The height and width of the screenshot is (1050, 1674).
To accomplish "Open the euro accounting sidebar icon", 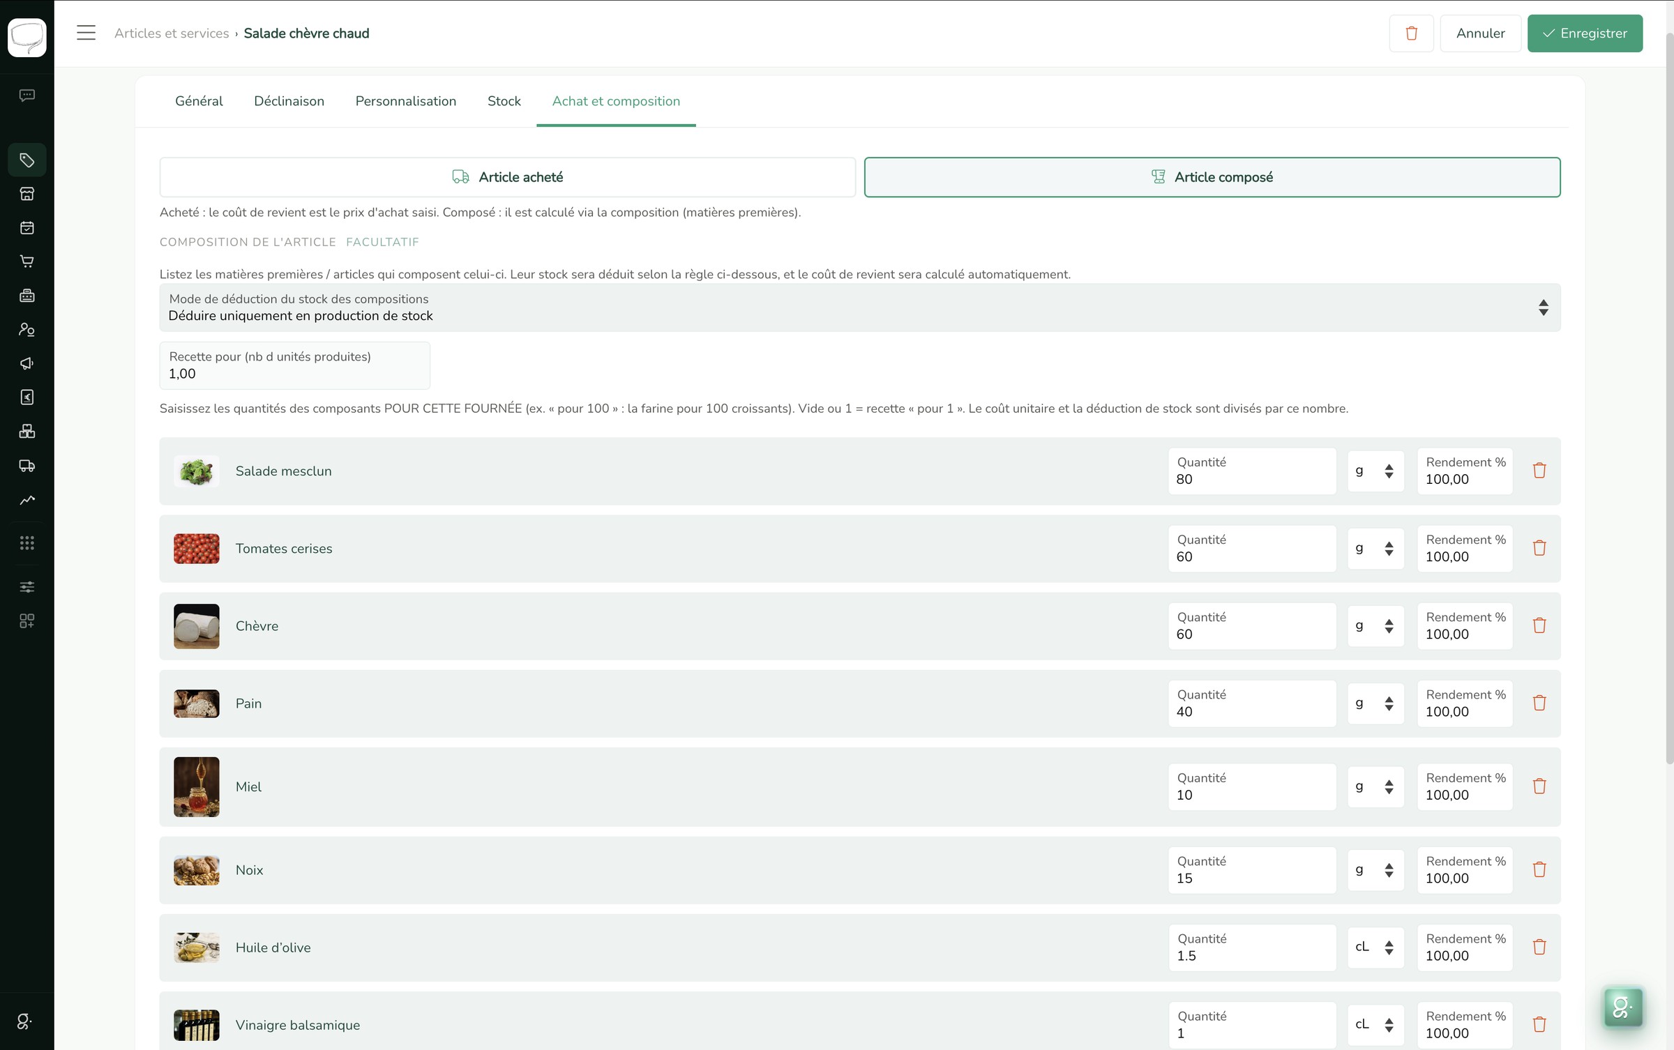I will 27,397.
